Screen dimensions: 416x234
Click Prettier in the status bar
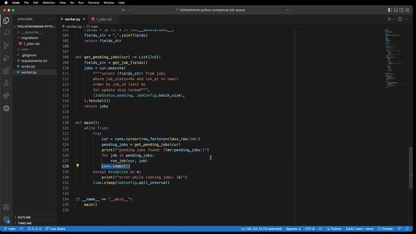click(385, 229)
